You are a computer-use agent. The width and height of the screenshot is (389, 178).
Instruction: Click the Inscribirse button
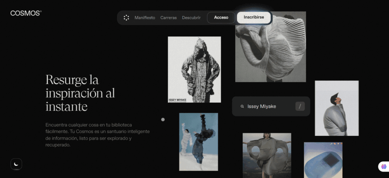[254, 17]
